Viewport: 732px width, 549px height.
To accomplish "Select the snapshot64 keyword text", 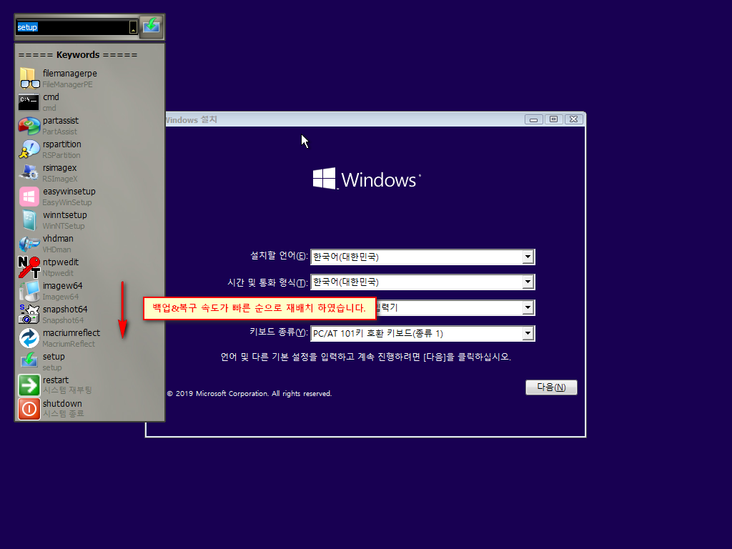I will [65, 309].
